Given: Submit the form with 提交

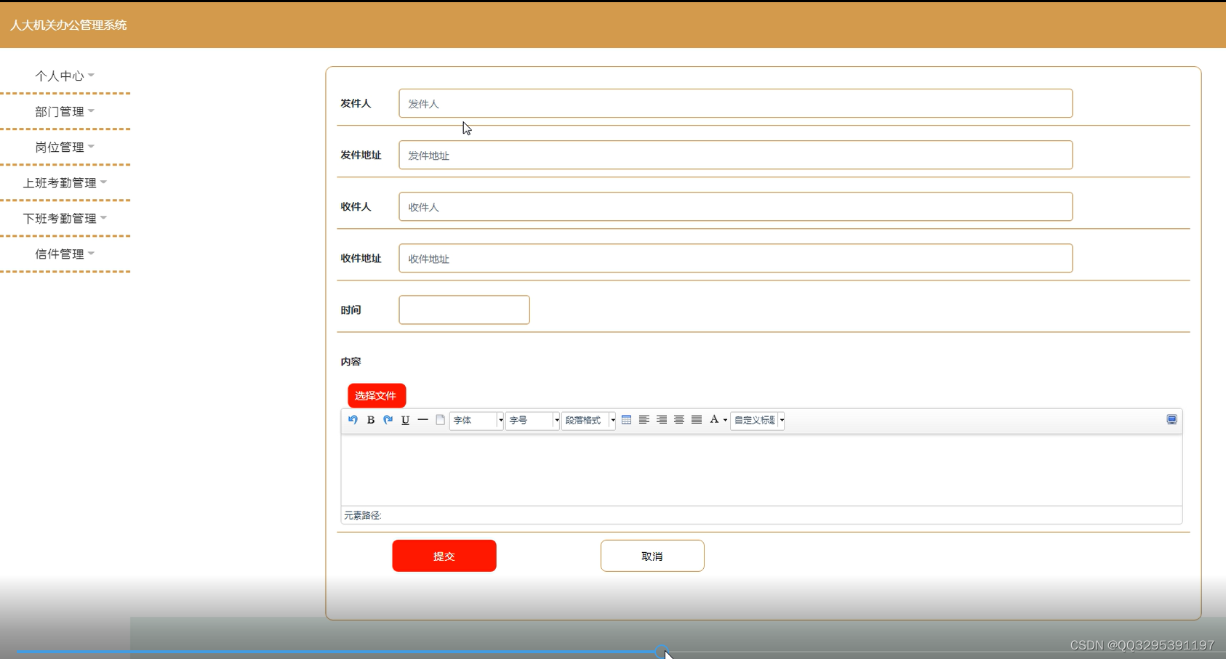Looking at the screenshot, I should click(444, 556).
